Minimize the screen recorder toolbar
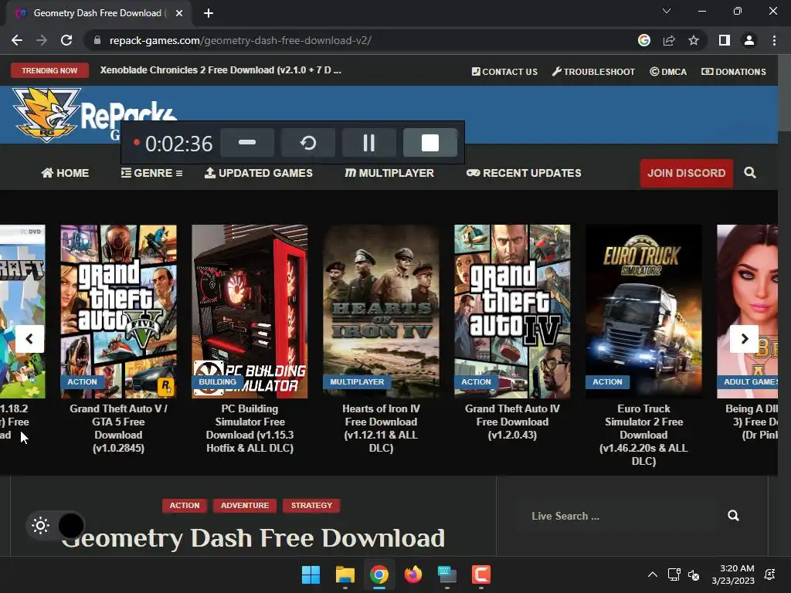This screenshot has height=593, width=791. coord(247,143)
